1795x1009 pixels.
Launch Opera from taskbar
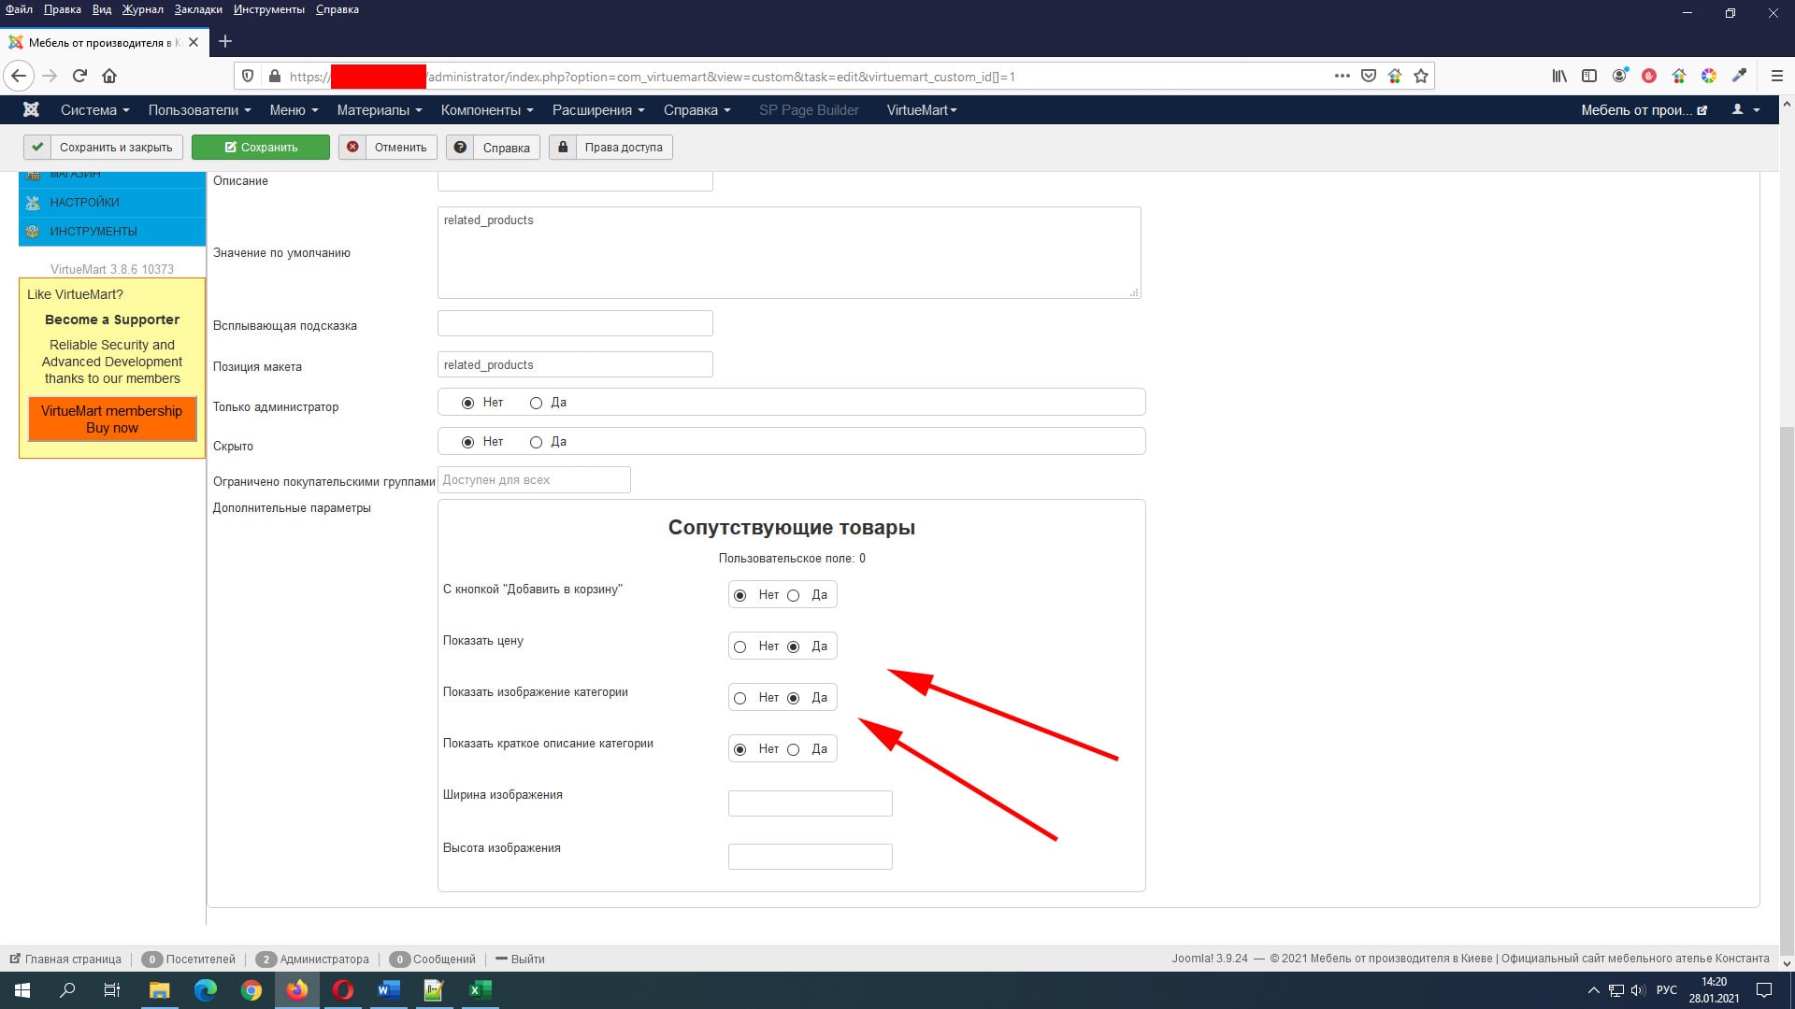(343, 990)
